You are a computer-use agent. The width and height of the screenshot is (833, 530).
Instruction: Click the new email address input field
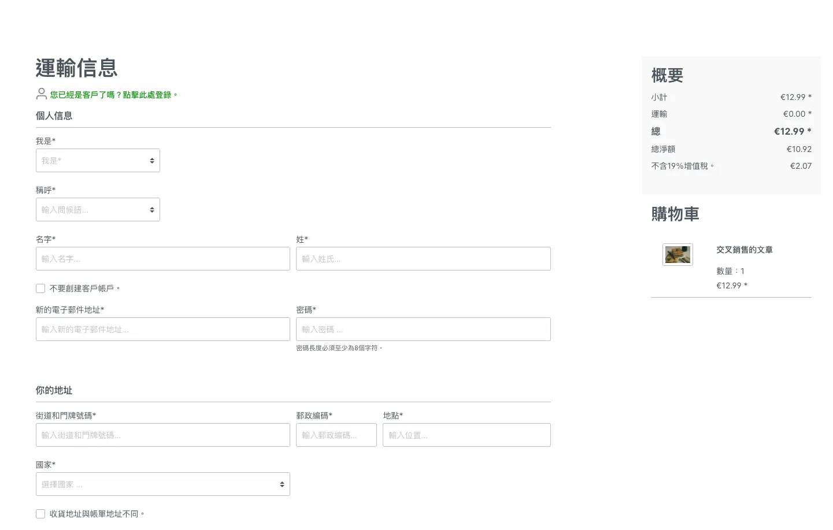tap(162, 329)
